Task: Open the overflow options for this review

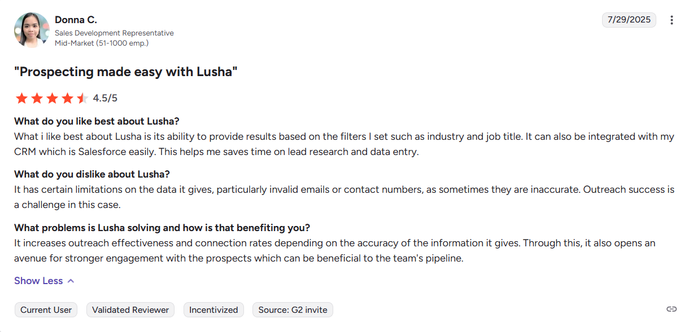Action: [672, 20]
